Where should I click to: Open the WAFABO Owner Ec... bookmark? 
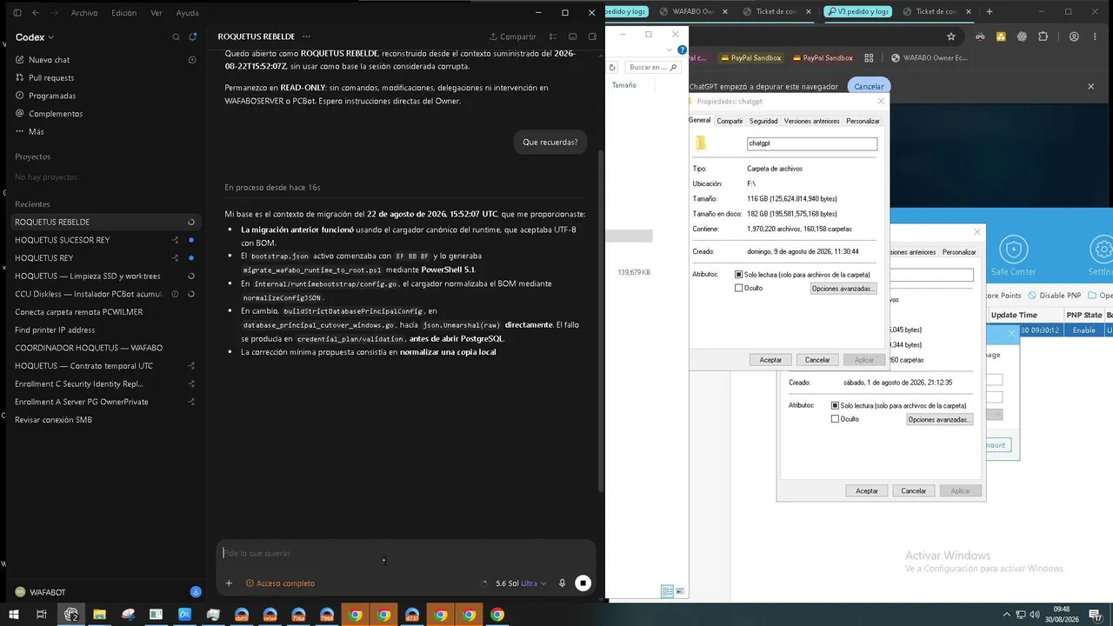(930, 58)
